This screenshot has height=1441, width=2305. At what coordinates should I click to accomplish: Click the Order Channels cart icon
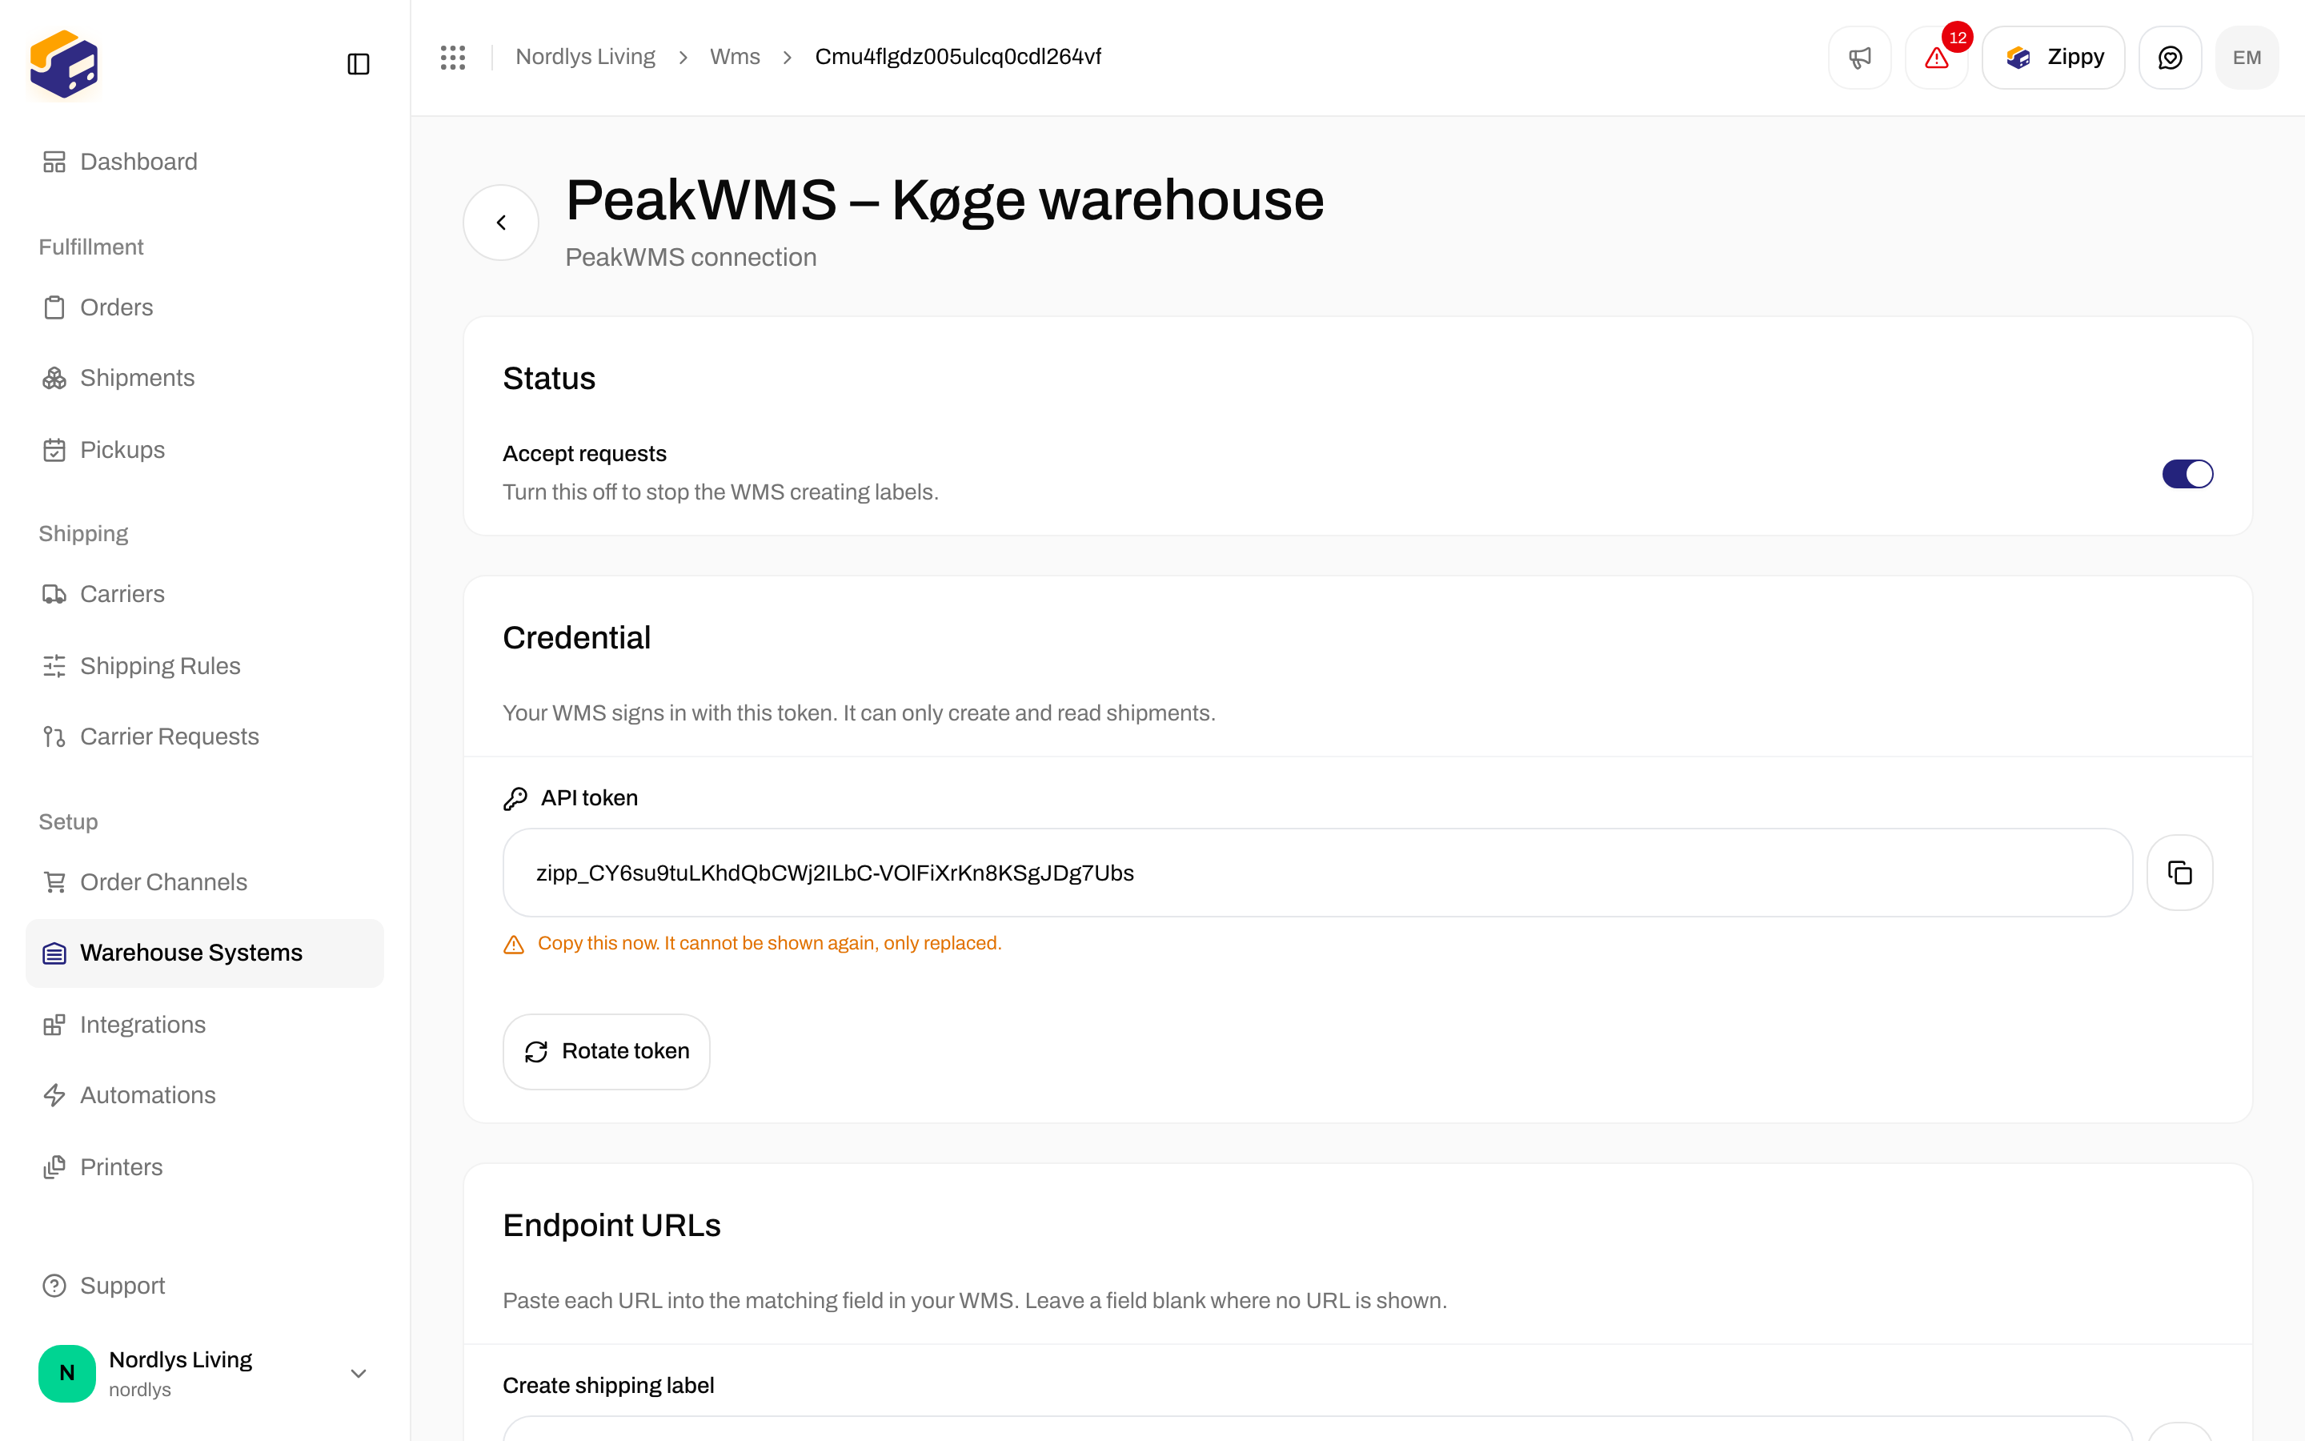tap(54, 882)
